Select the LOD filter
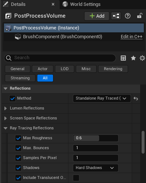This screenshot has width=146, height=183. point(64,69)
